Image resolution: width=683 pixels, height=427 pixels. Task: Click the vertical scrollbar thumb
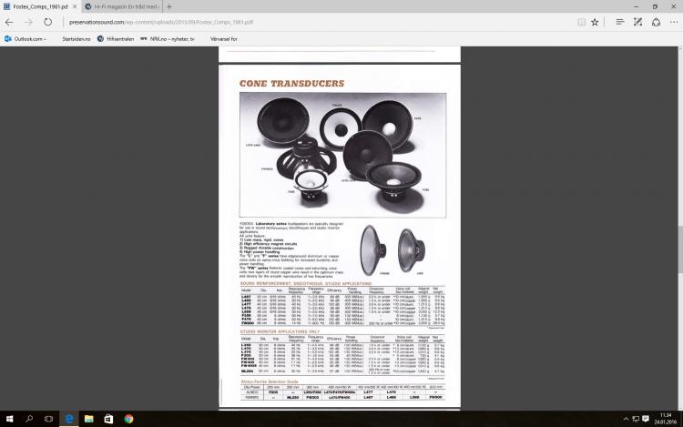(x=680, y=249)
